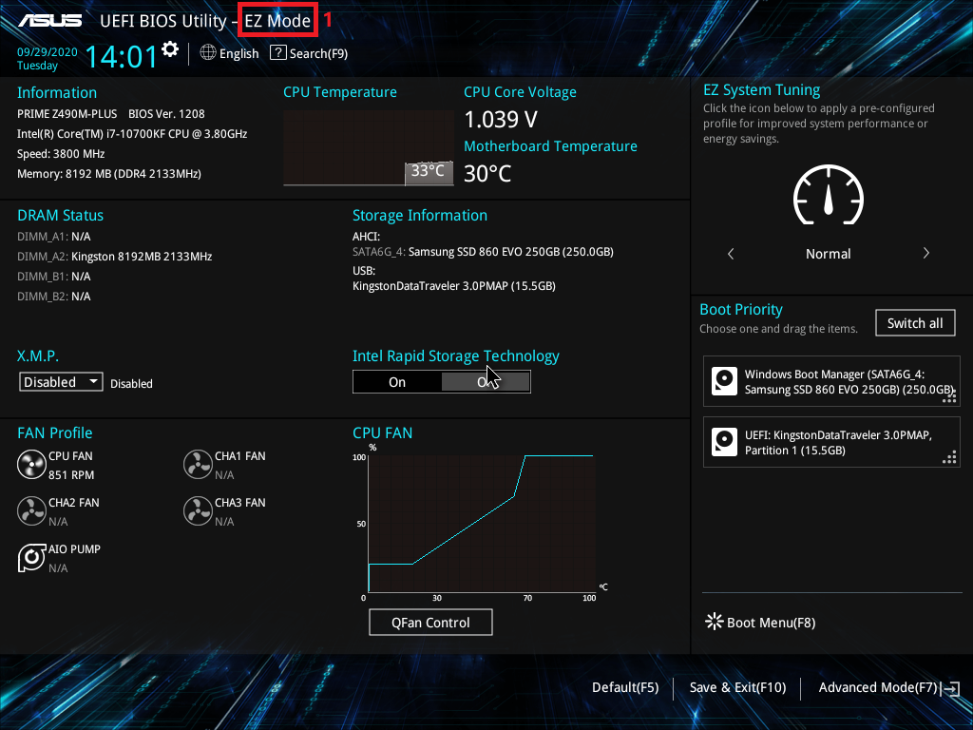Viewport: 973px width, 730px height.
Task: Turn off Intel Rapid Storage Technology
Action: pyautogui.click(x=486, y=381)
